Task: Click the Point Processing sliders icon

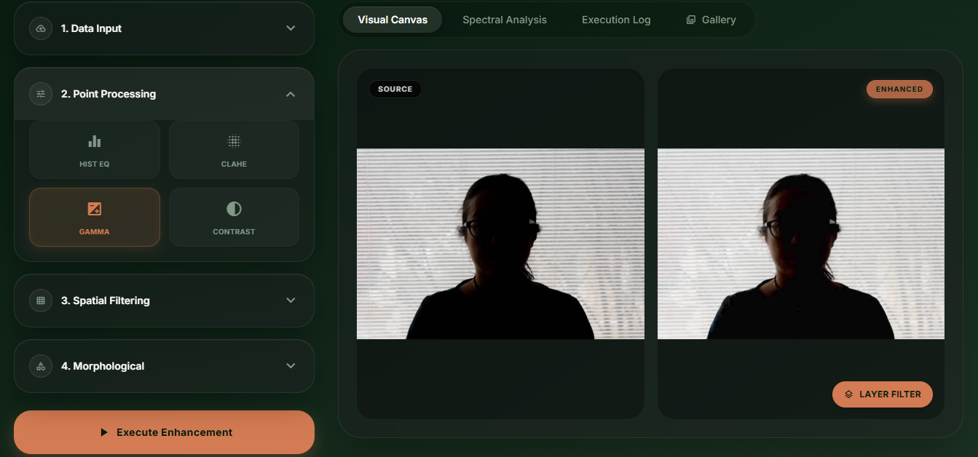Action: 41,94
